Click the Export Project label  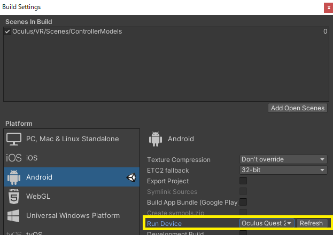pos(168,181)
